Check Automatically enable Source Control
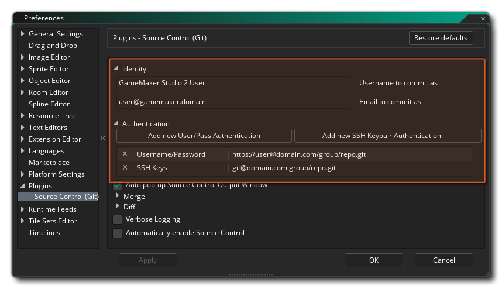 pos(117,233)
